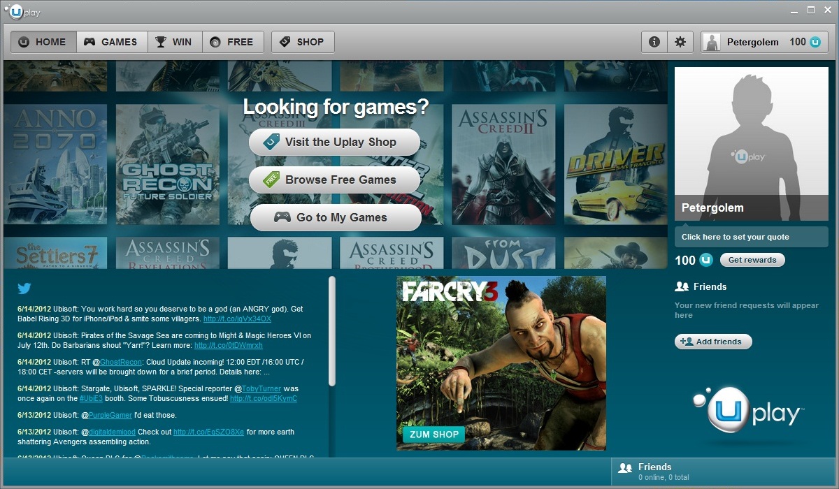This screenshot has width=839, height=489.
Task: Follow the @digitaldemigod mention link
Action: 112,432
